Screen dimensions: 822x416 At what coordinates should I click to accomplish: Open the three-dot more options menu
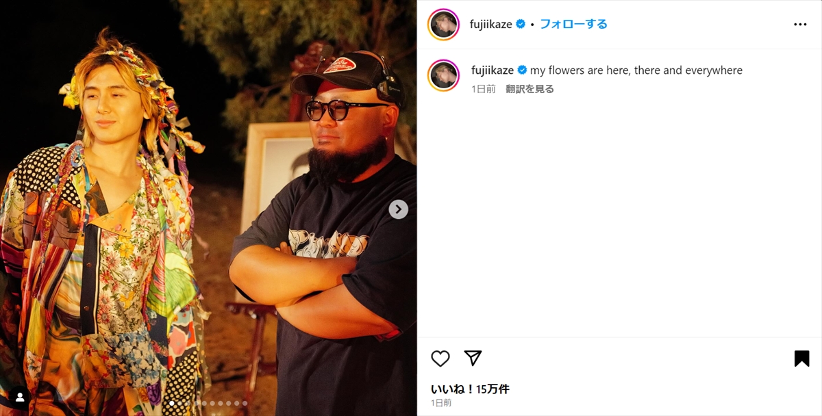[800, 24]
